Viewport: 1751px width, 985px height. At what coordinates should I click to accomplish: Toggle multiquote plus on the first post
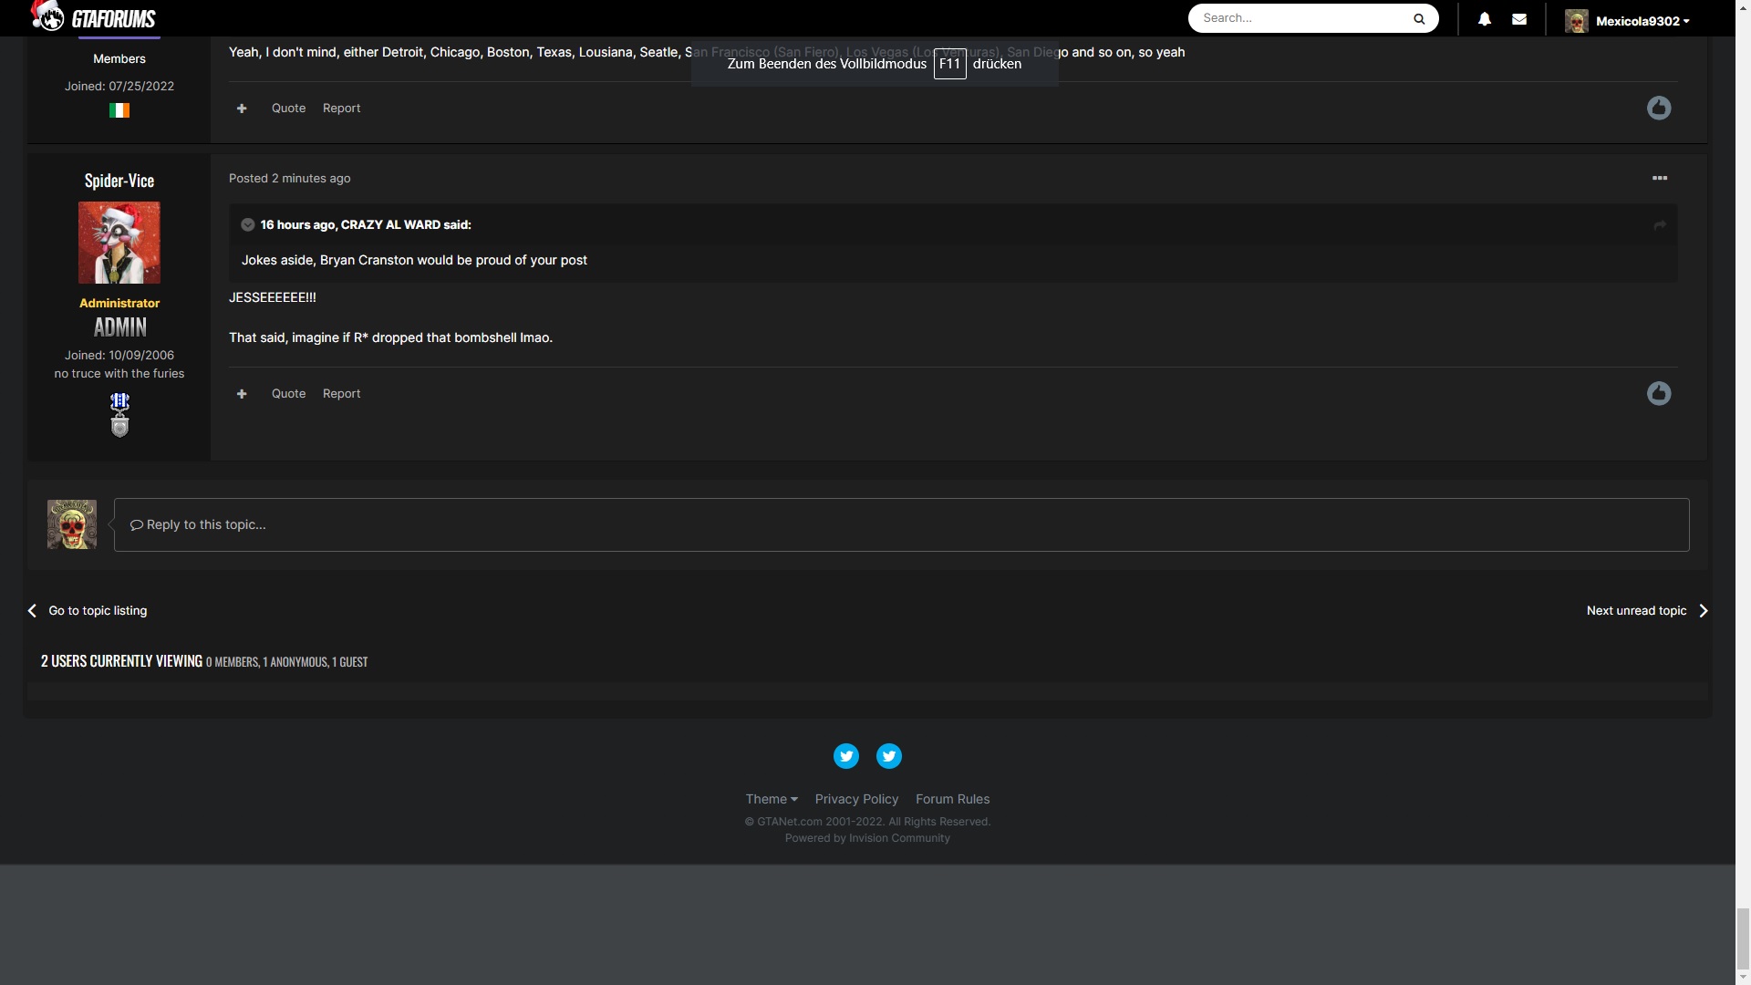click(242, 109)
